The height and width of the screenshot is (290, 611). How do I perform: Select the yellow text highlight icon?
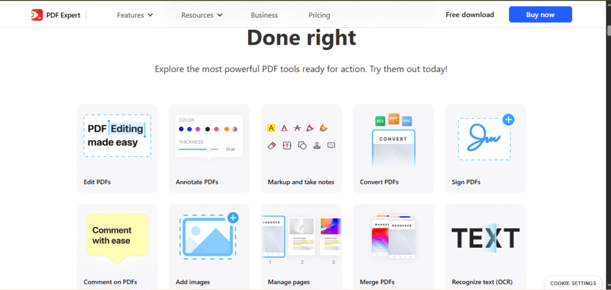point(271,127)
